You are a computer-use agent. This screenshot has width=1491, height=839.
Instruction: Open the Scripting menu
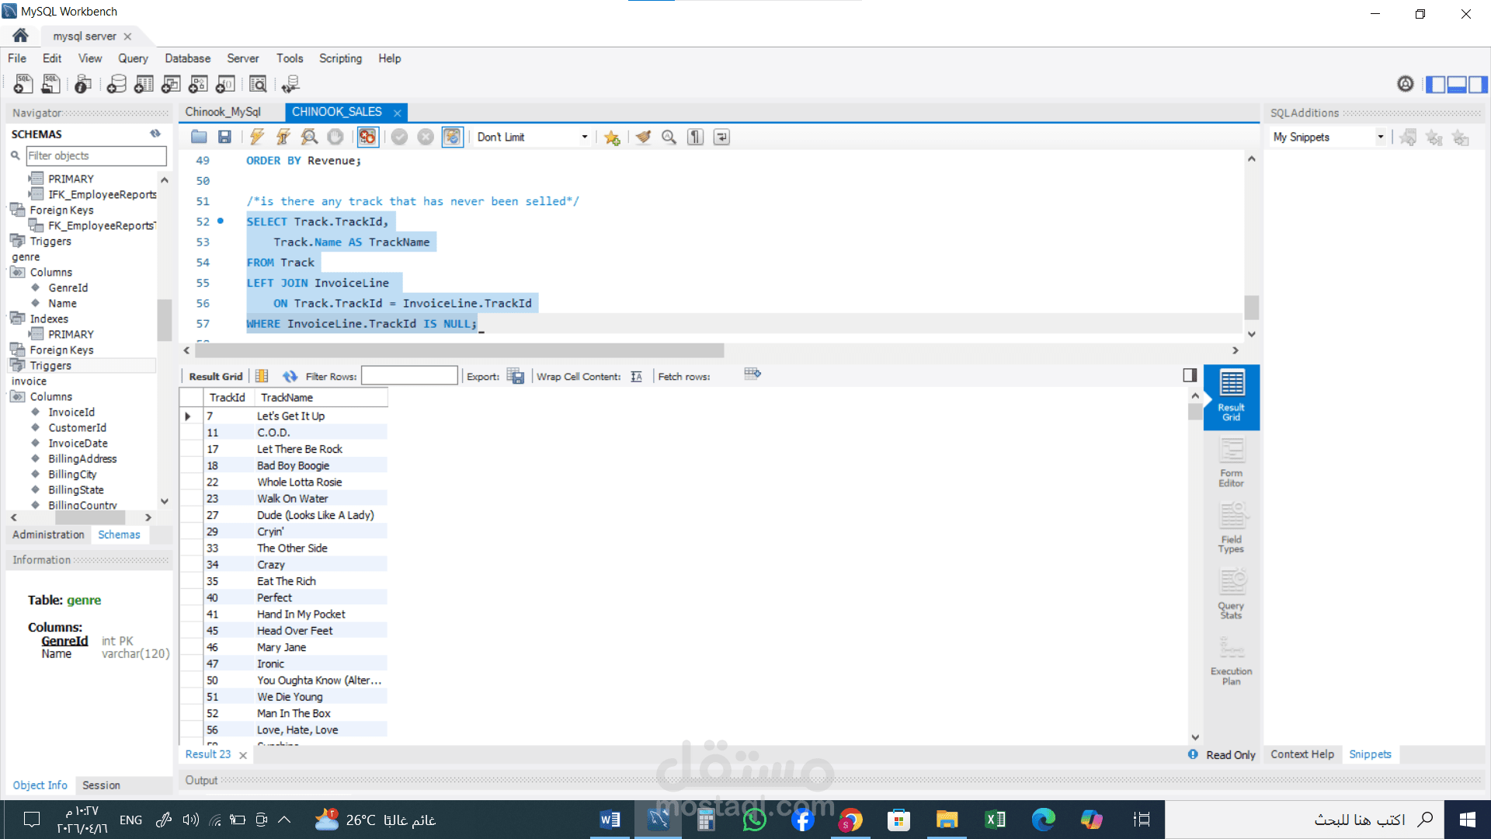pos(340,58)
